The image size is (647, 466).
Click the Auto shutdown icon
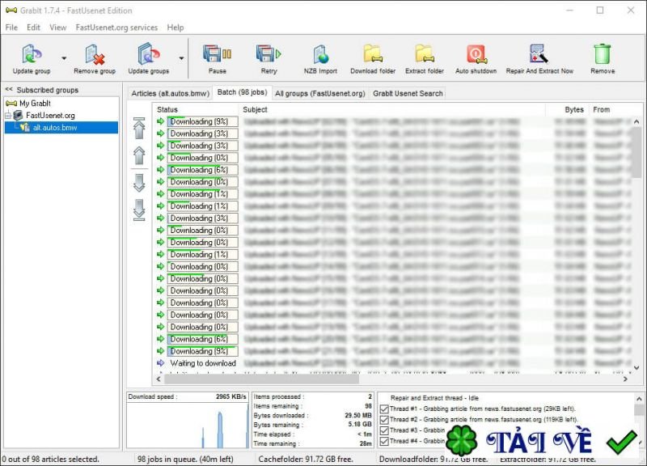coord(476,55)
